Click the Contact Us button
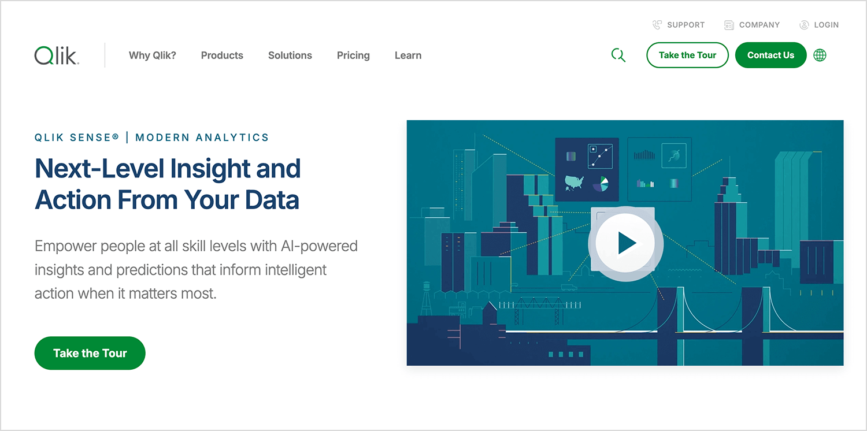867x431 pixels. [x=770, y=55]
